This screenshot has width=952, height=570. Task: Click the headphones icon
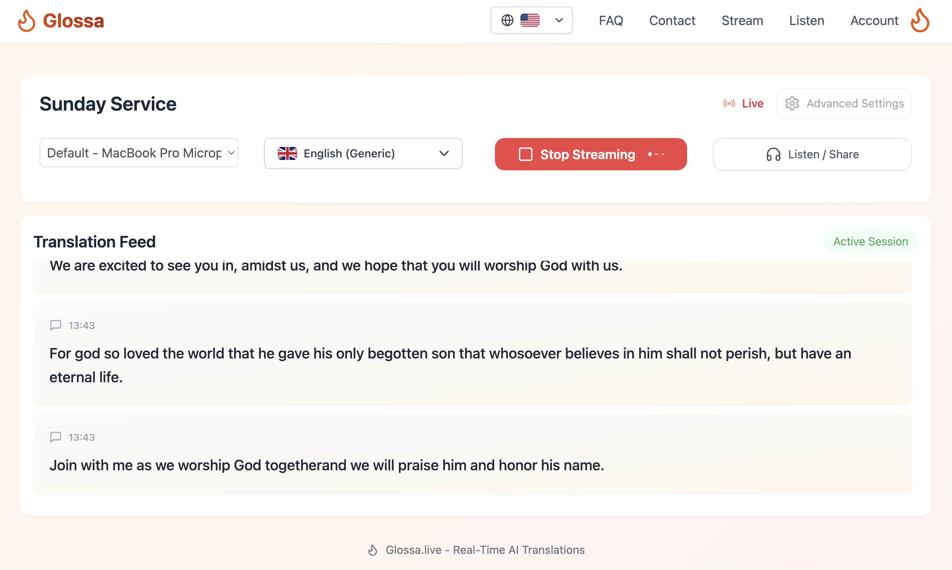click(773, 154)
